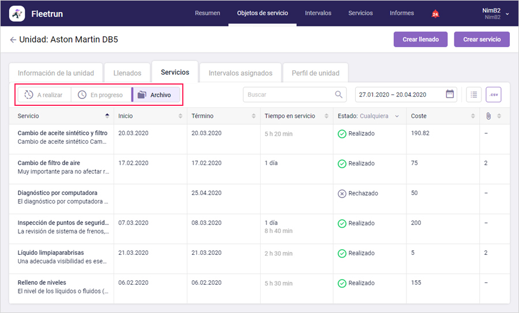519x313 pixels.
Task: Open the NimB2 user account menu
Action: click(495, 14)
